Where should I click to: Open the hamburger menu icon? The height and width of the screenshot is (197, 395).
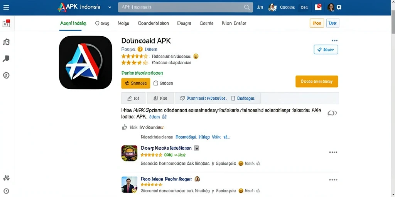[x=6, y=7]
